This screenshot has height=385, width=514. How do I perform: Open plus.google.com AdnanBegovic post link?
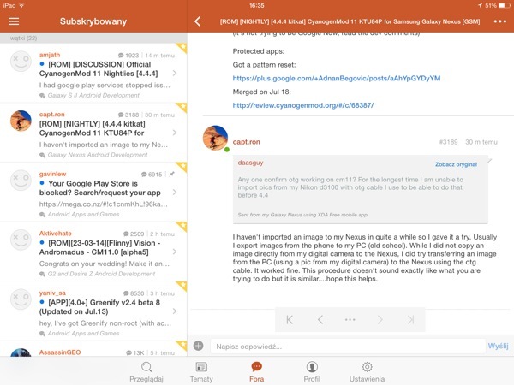tap(337, 78)
